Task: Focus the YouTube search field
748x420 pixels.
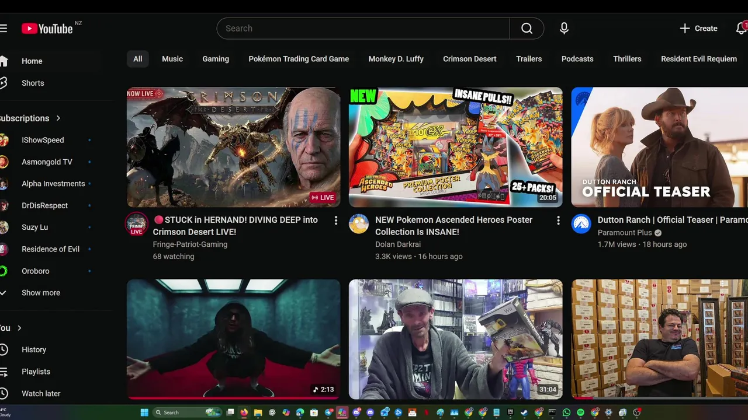Action: [x=363, y=28]
